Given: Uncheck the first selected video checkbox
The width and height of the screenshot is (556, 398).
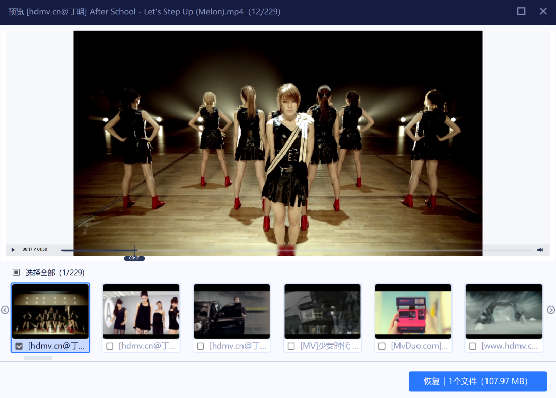Looking at the screenshot, I should 19,346.
